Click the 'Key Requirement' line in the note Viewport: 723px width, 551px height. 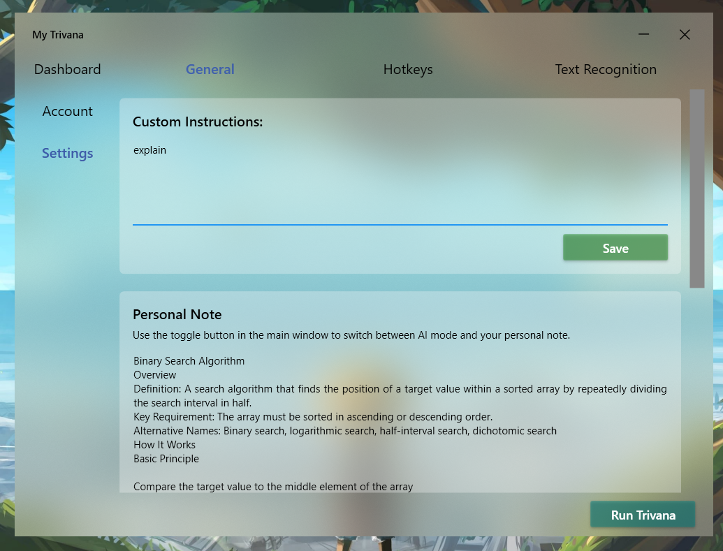(x=313, y=417)
